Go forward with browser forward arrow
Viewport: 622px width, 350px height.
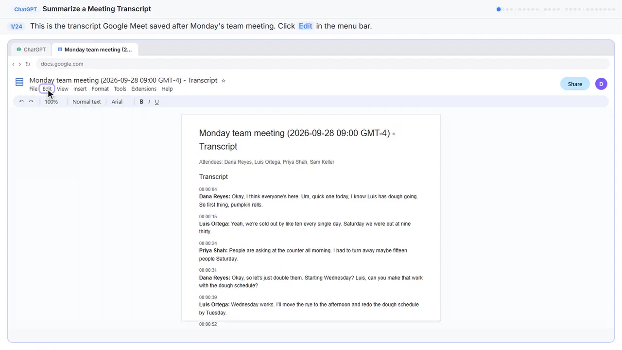tap(20, 64)
